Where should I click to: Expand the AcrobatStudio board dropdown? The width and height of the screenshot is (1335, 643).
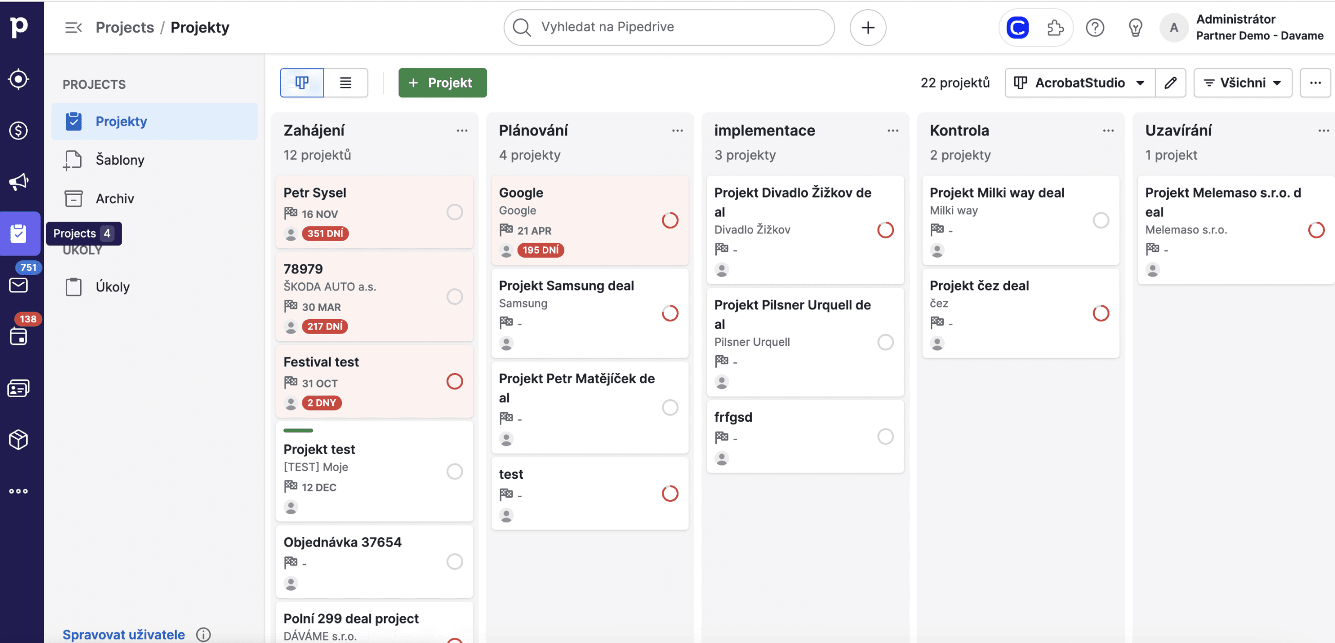[x=1079, y=83]
